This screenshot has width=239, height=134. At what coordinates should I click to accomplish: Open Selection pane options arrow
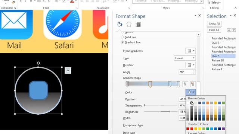pyautogui.click(x=231, y=16)
